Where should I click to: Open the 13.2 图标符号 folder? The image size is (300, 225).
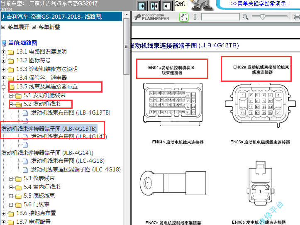point(34,60)
